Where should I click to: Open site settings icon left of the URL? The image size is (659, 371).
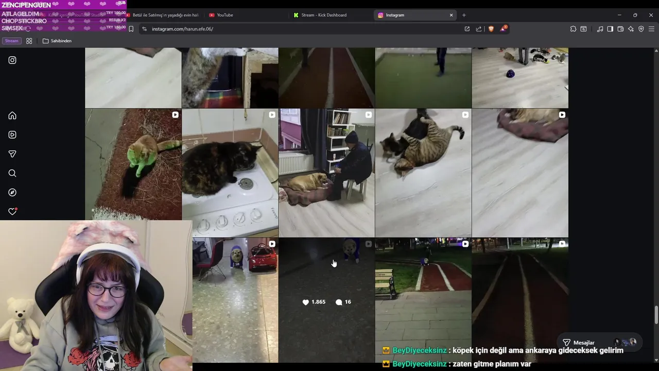click(144, 29)
